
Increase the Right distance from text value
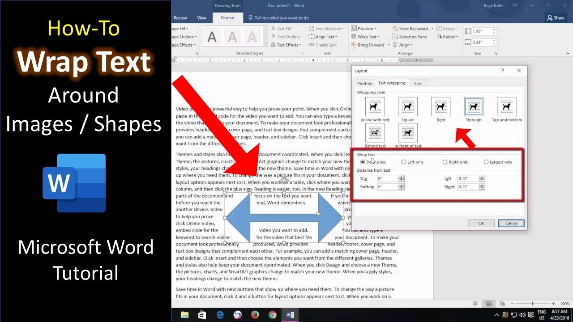click(482, 185)
